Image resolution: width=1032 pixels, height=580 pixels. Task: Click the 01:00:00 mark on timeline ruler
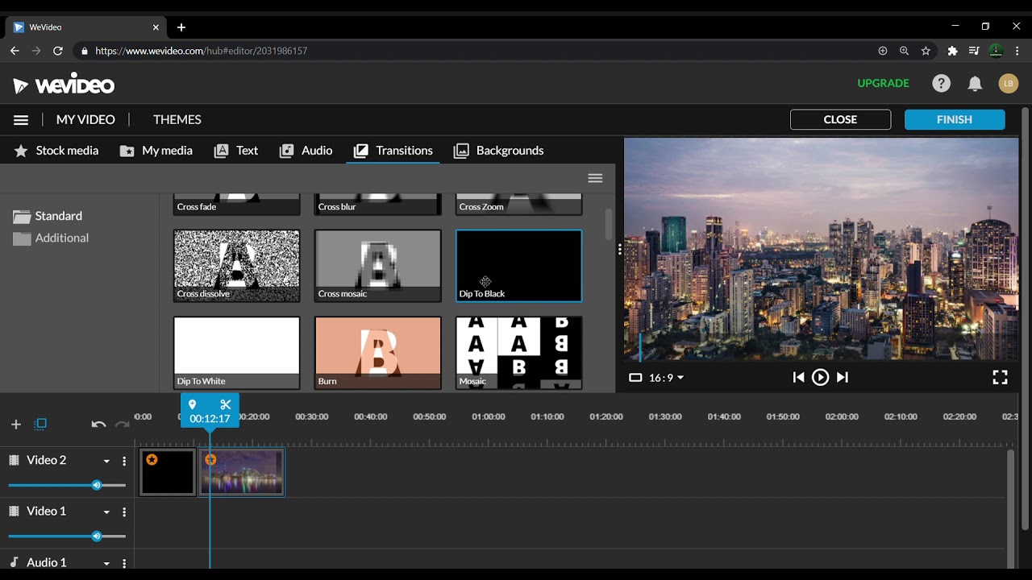pos(489,416)
